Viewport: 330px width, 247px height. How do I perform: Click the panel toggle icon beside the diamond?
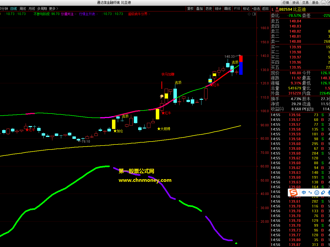pos(254,14)
